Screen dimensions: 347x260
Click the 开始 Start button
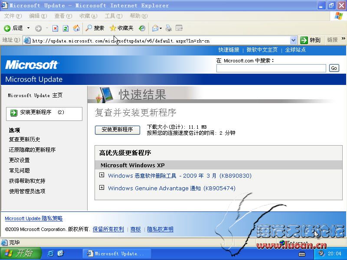point(20,253)
